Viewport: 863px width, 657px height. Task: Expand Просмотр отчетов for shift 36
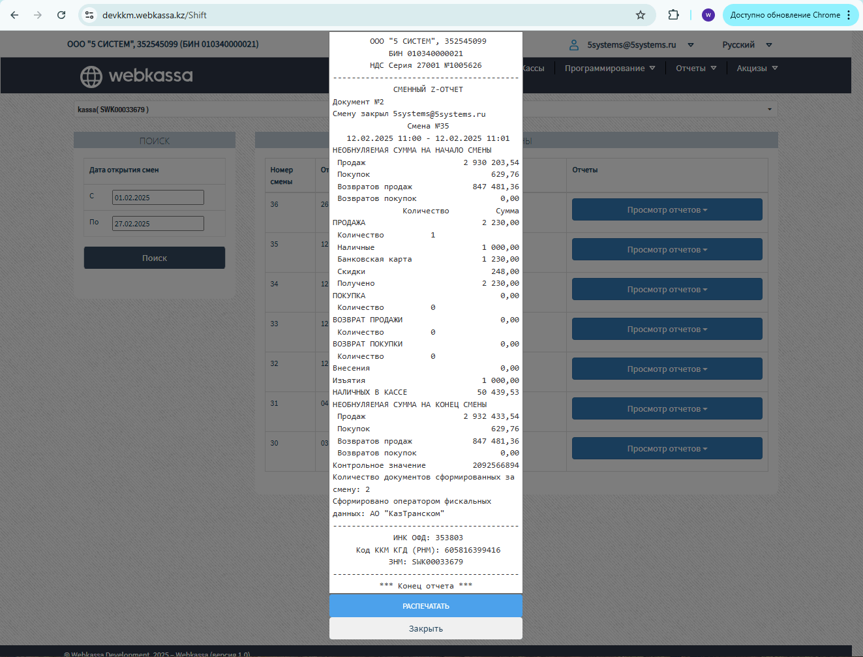(667, 210)
